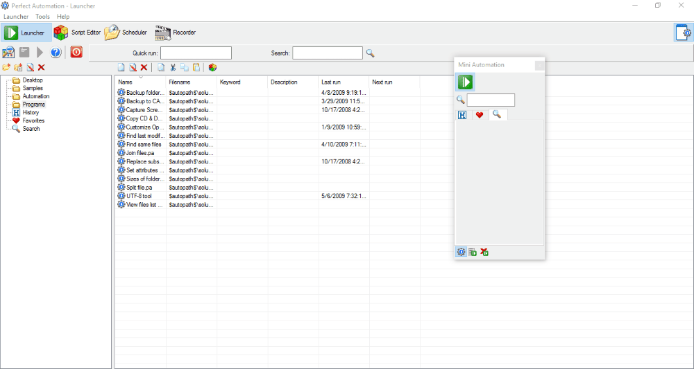The height and width of the screenshot is (369, 694).
Task: Switch to the Launcher module
Action: pyautogui.click(x=27, y=33)
